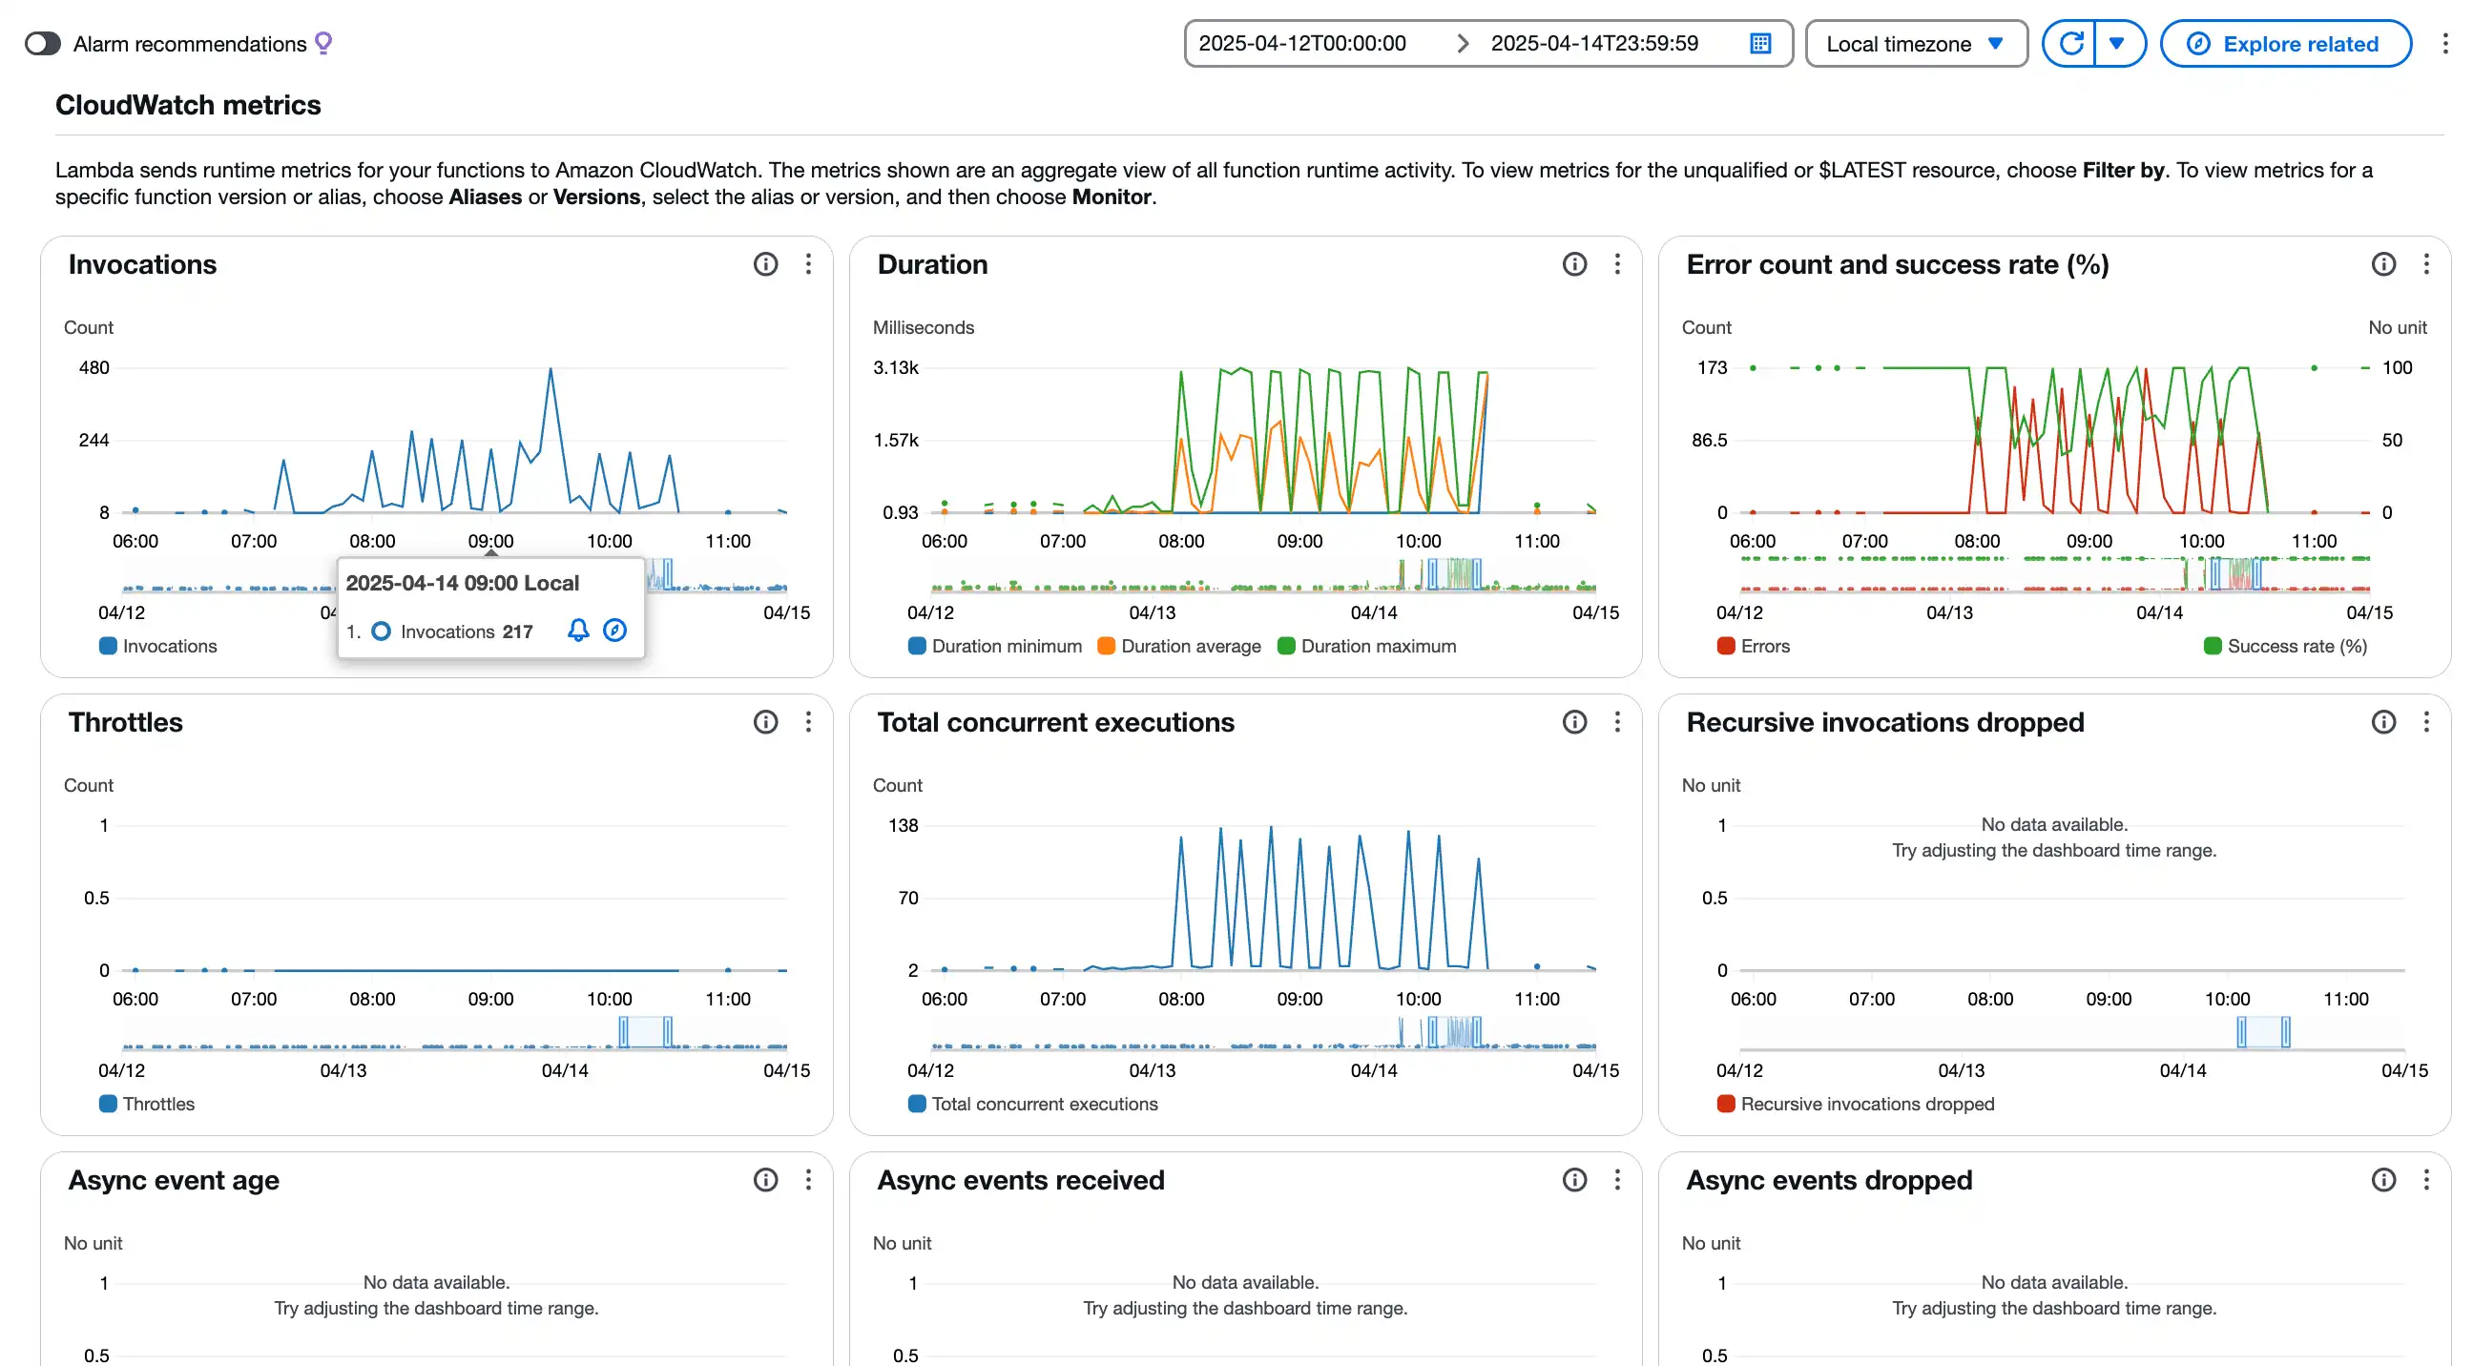Toggle the Duration average legend series
Image resolution: width=2473 pixels, height=1366 pixels.
point(1179,646)
